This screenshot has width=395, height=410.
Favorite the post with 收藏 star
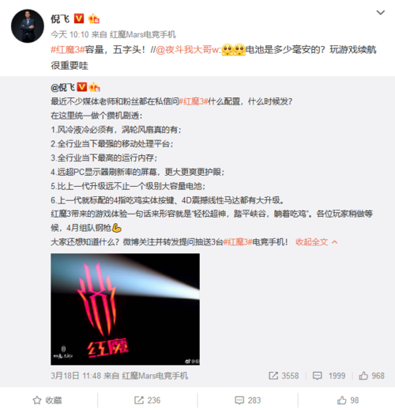point(47,401)
